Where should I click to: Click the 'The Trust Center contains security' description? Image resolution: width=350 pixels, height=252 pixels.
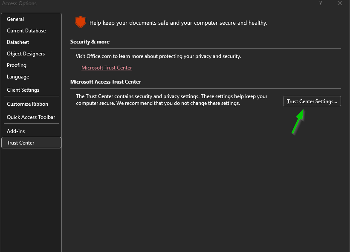[x=171, y=100]
